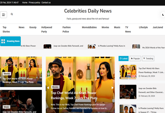Screen dimensions: 165x113
Task: Select the Latest tab
Action: click(123, 59)
